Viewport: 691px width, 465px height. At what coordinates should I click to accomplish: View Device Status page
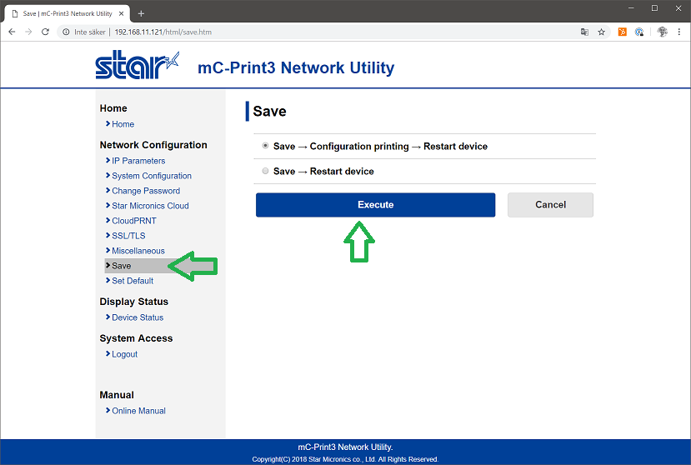pyautogui.click(x=138, y=317)
